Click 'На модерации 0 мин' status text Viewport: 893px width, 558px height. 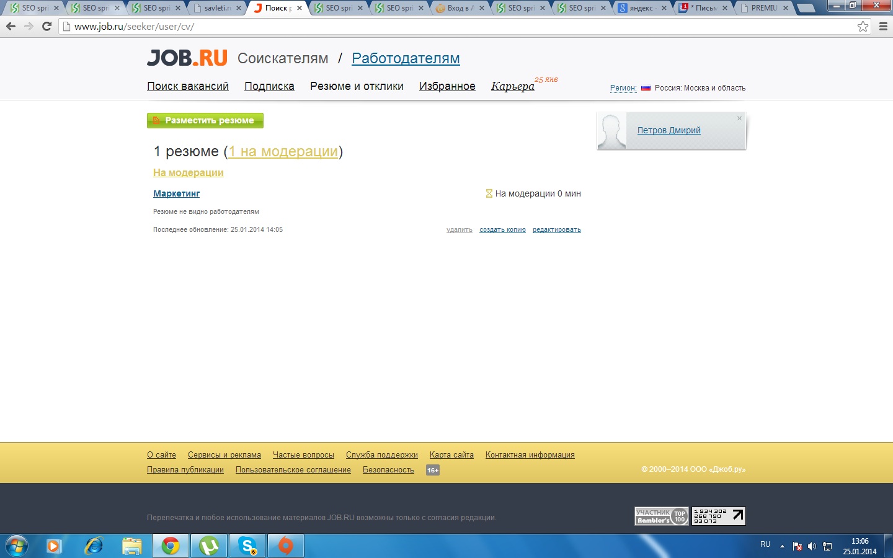point(538,193)
